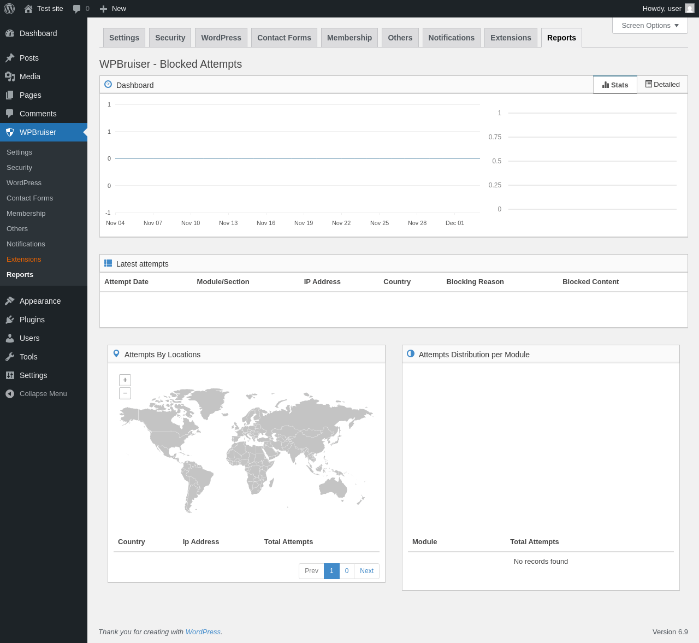The height and width of the screenshot is (643, 699).
Task: Expand the Screen Options dropdown
Action: point(649,26)
